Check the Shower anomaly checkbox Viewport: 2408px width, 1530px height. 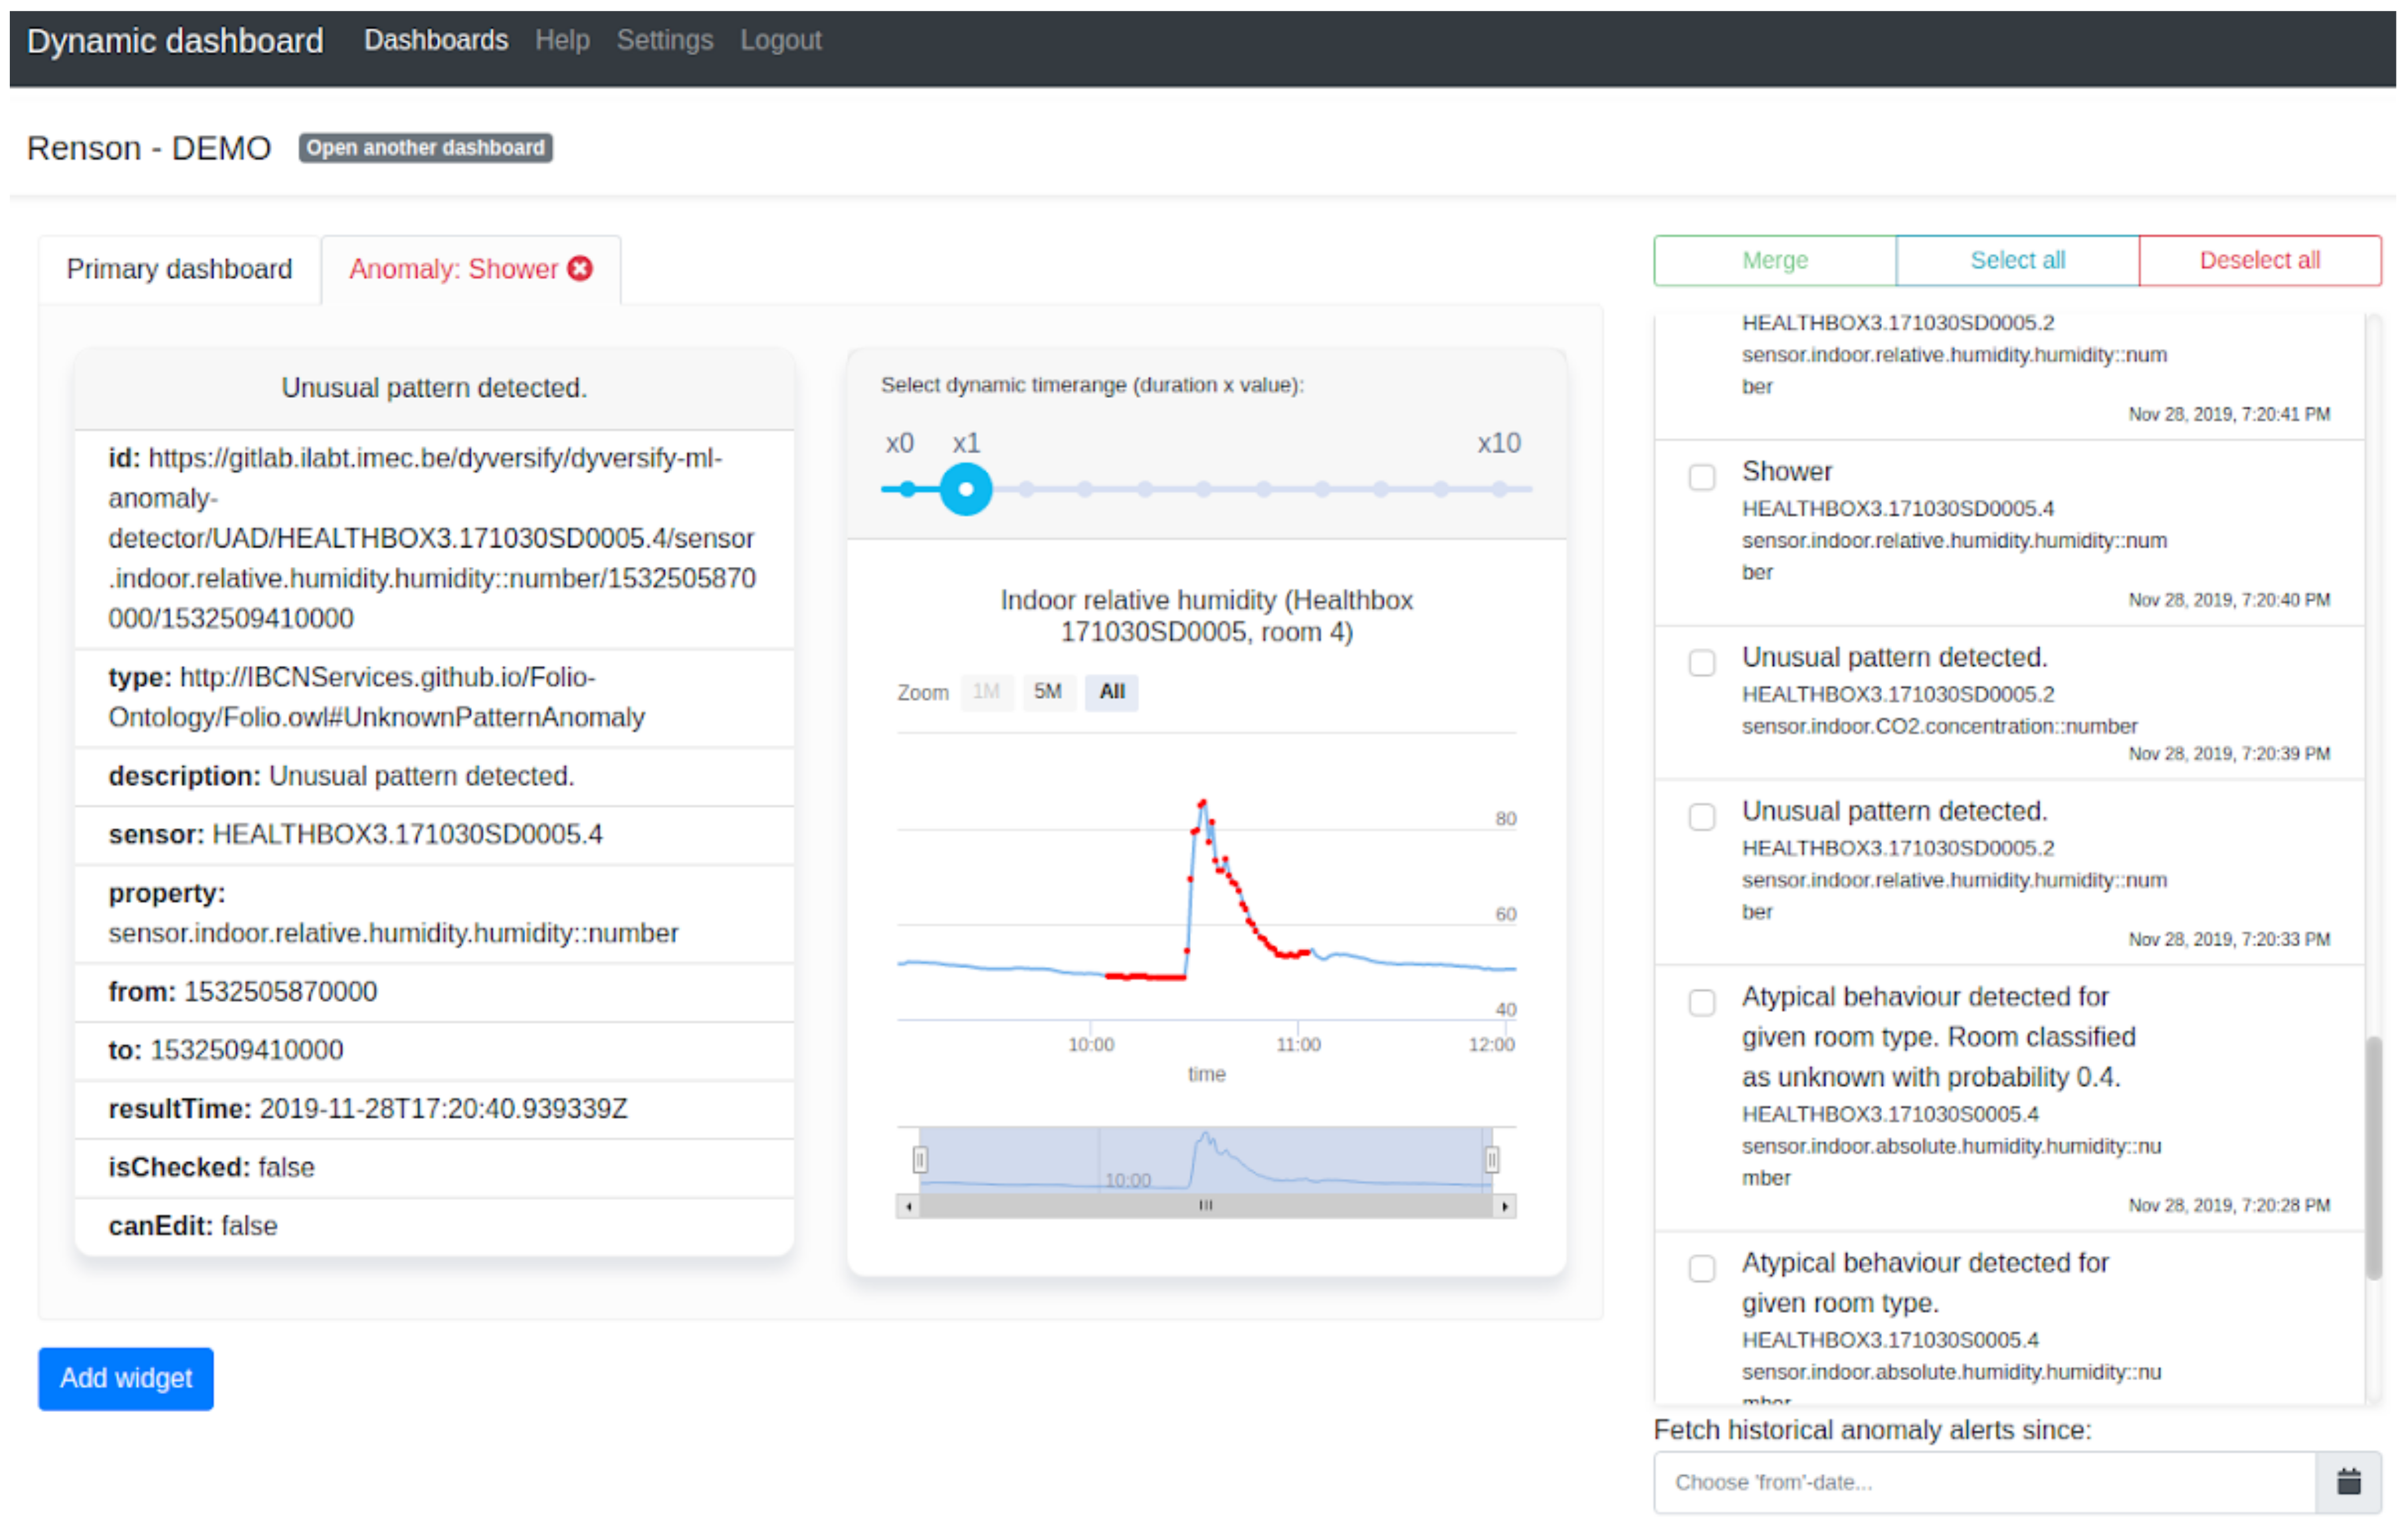(1702, 477)
